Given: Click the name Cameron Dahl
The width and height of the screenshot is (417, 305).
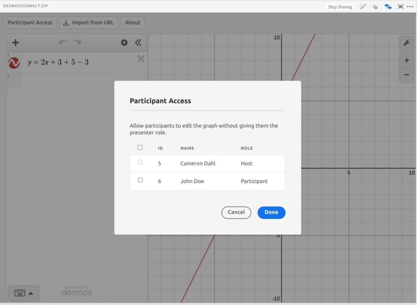Looking at the screenshot, I should 198,163.
